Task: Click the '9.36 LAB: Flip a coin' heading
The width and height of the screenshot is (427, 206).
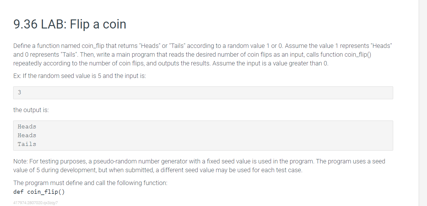Action: click(70, 24)
